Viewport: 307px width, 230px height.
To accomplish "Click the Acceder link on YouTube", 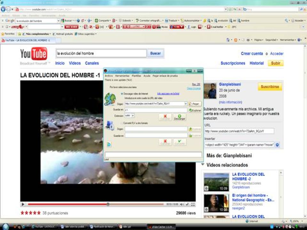I will (277, 54).
